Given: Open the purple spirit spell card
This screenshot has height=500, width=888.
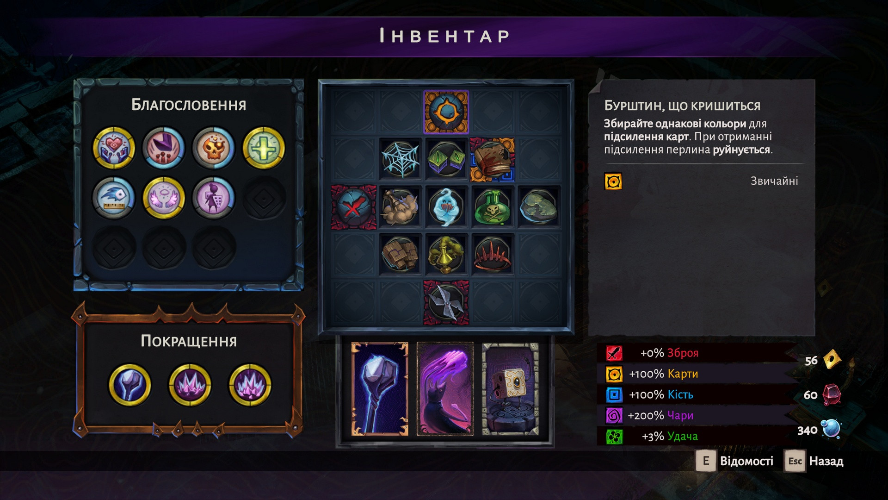Looking at the screenshot, I should pos(445,389).
